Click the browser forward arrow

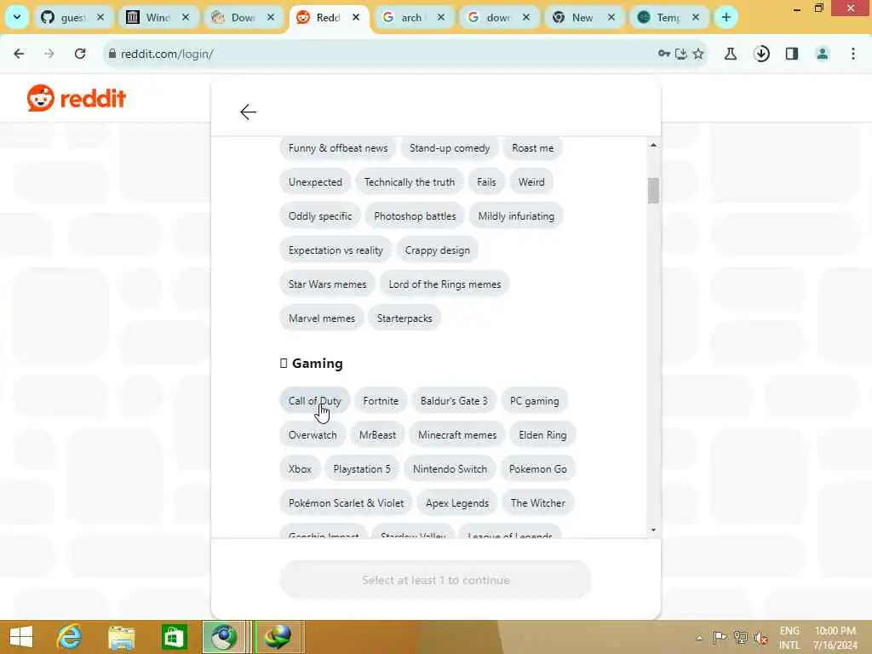tap(49, 54)
